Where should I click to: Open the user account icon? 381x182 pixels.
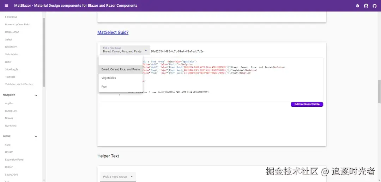tap(366, 6)
